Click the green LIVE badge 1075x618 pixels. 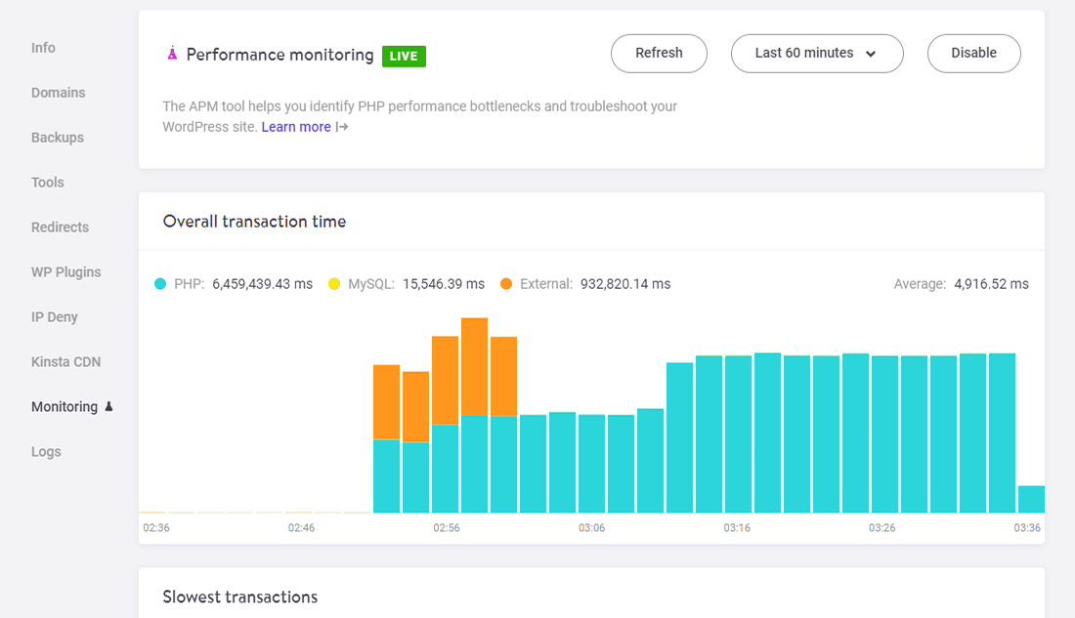(404, 56)
